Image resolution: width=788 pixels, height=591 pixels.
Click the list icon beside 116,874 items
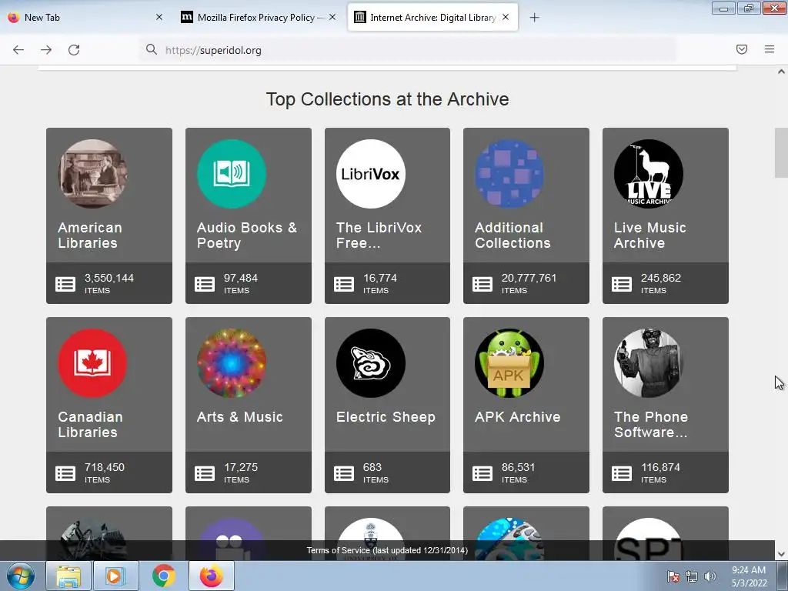point(622,473)
